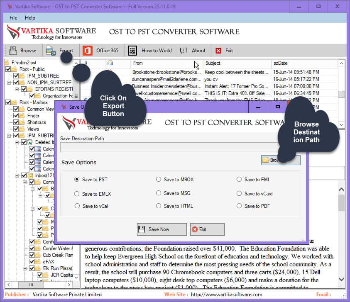Minimize the Save Options dialog
This screenshot has height=302, width=350.
pos(258,107)
